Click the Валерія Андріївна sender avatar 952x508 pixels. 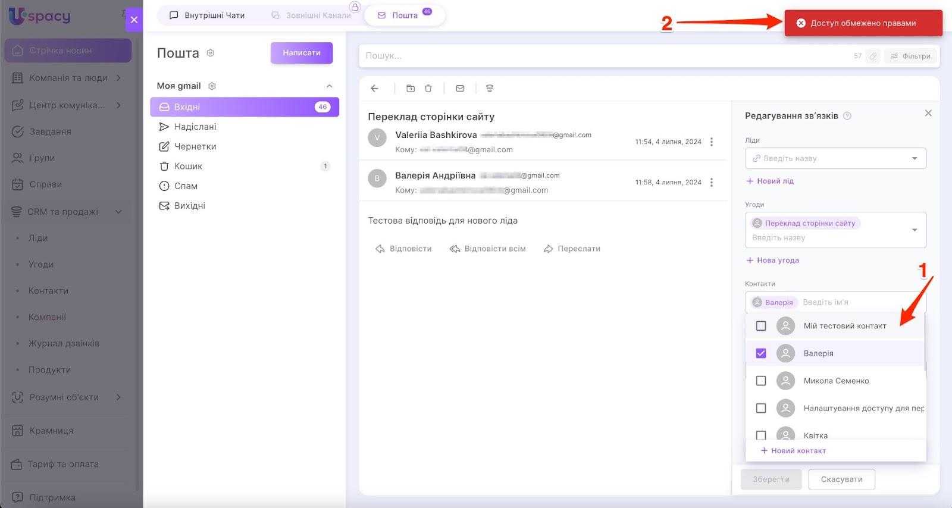[x=377, y=178]
